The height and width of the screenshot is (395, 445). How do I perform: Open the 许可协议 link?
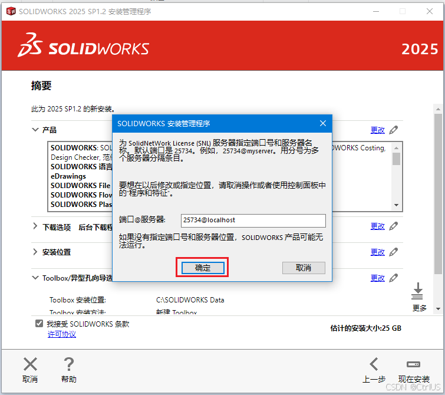point(62,334)
